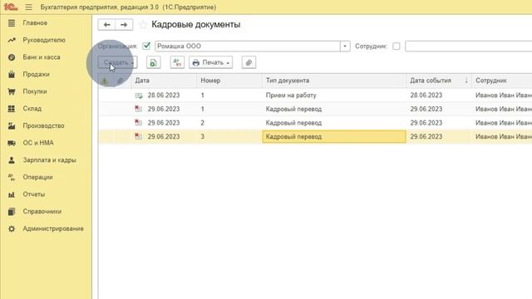Sort by Тип документа column header
Viewport: 532px width, 299px height.
point(334,81)
